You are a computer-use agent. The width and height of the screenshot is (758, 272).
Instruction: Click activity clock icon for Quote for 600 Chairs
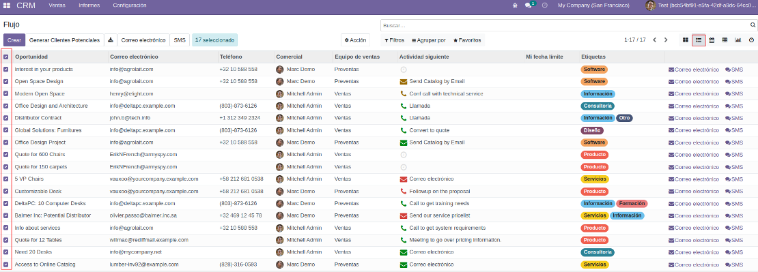(x=403, y=154)
